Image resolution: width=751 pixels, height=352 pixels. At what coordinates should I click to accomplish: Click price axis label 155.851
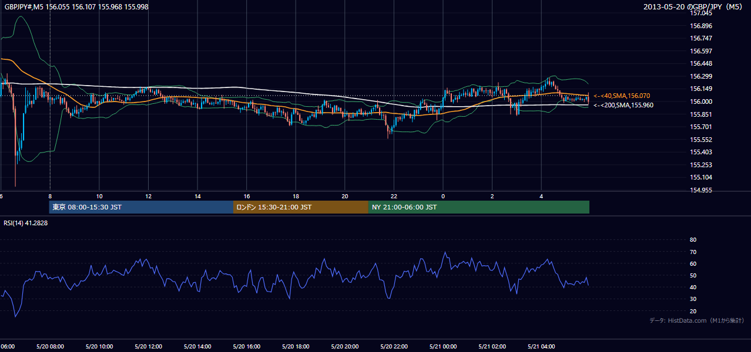pos(700,114)
